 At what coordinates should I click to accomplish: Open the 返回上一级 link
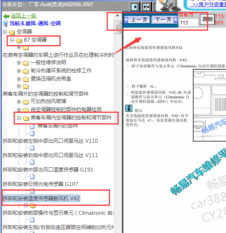23,16
